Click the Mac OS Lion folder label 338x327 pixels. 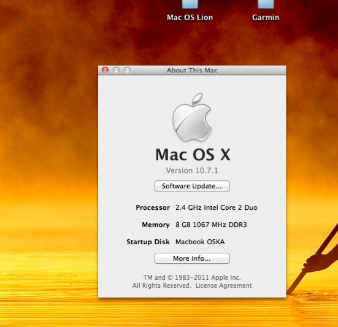point(190,18)
